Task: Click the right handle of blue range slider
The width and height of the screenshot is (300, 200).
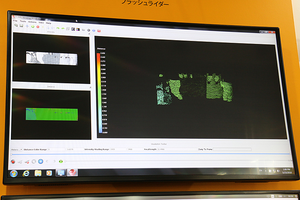Action: tap(290, 154)
